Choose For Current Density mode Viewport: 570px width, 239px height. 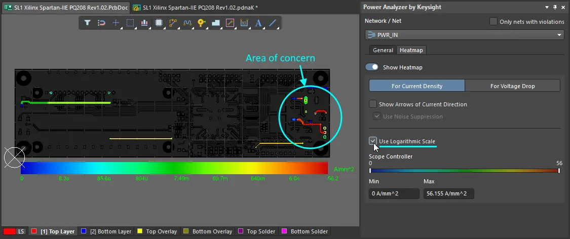pos(417,86)
